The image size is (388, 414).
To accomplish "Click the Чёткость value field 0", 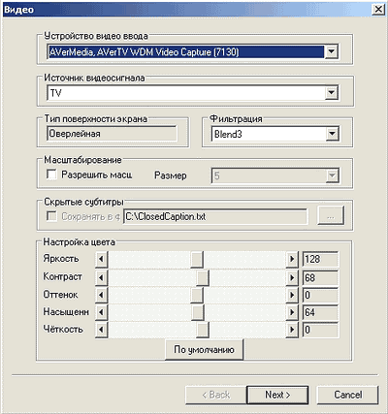I will 320,330.
